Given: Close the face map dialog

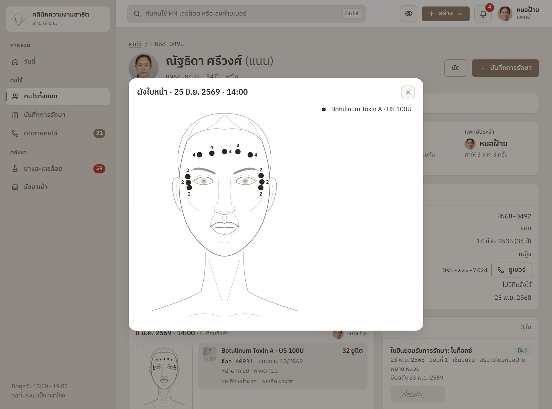Looking at the screenshot, I should point(408,92).
